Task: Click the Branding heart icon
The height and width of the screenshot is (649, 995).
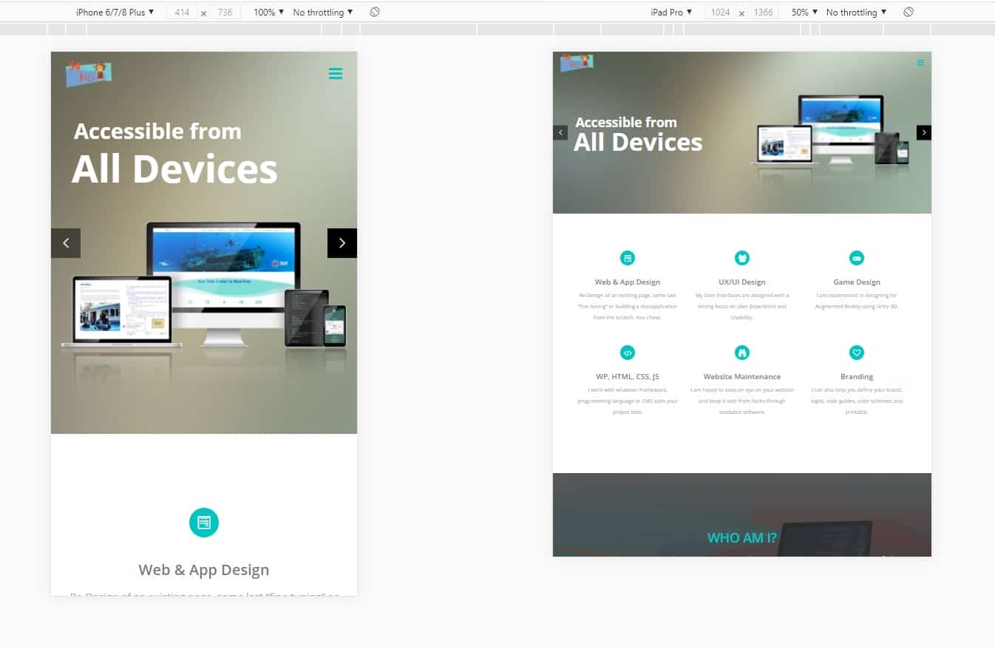Action: [x=857, y=353]
